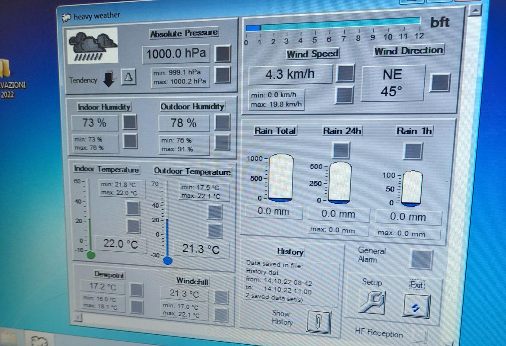The width and height of the screenshot is (506, 346).
Task: Click the Beaufort wind scale bar
Action: (333, 26)
